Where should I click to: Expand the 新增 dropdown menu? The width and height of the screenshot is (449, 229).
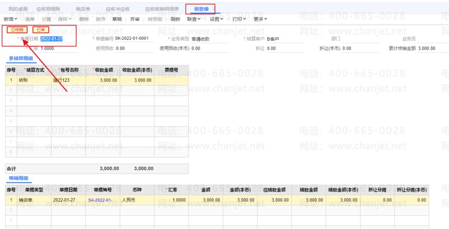pyautogui.click(x=10, y=19)
